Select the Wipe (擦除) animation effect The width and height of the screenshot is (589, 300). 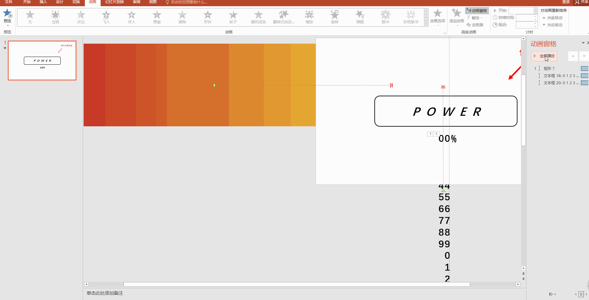click(182, 17)
